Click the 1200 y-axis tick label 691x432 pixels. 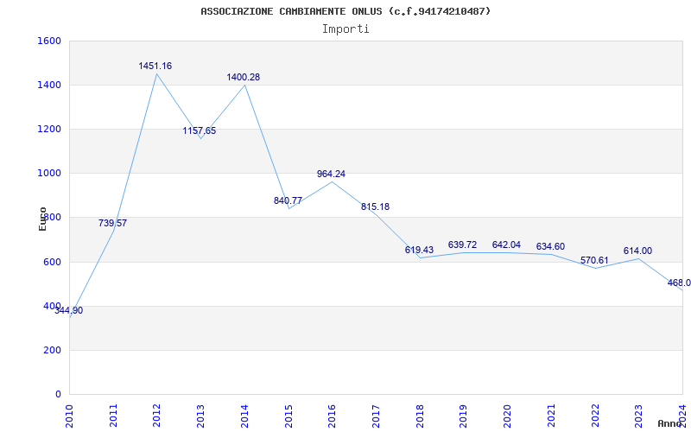pyautogui.click(x=49, y=129)
